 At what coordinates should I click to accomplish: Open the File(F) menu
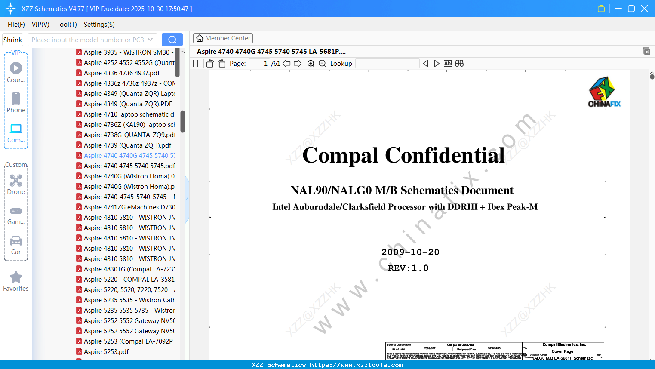coord(16,25)
